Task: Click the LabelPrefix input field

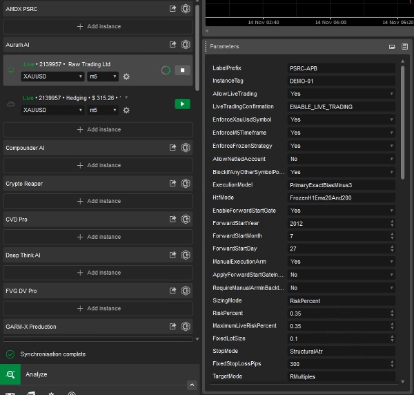Action: (341, 68)
